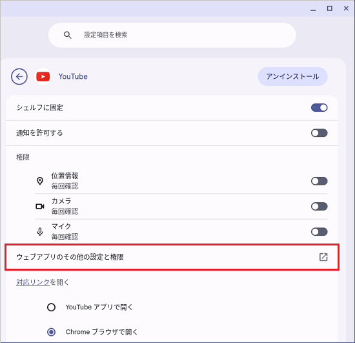Image resolution: width=355 pixels, height=343 pixels.
Task: Click the YouTube title text
Action: (73, 77)
